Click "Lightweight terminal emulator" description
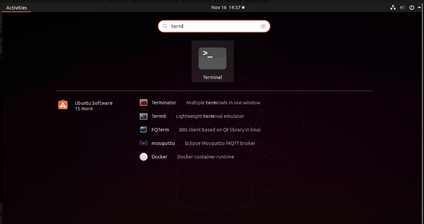The width and height of the screenshot is (424, 224). coord(210,116)
